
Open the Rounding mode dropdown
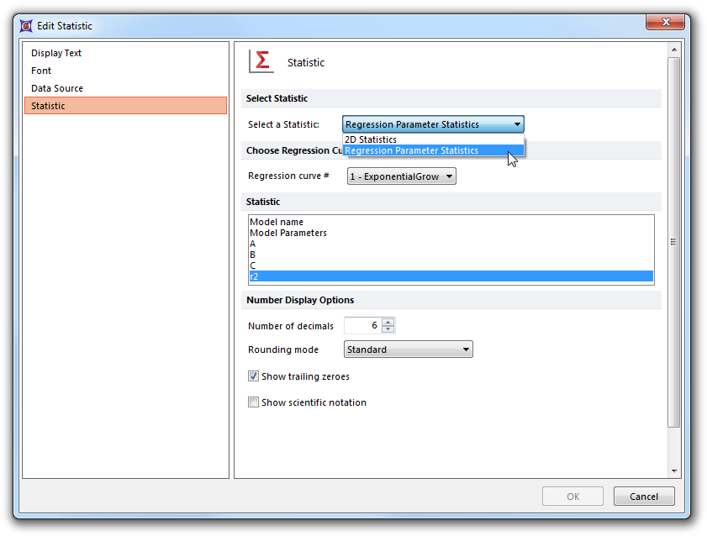coord(408,349)
